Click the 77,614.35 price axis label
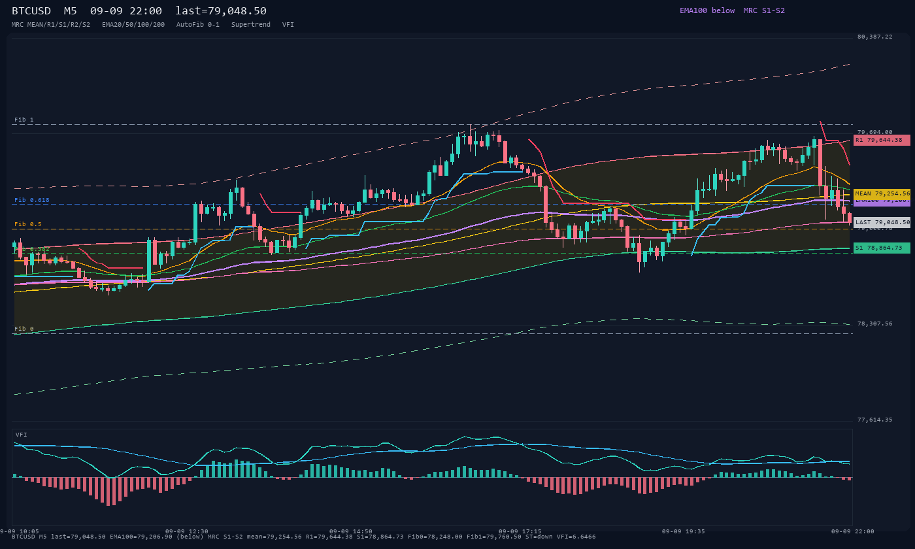Screen dimensions: 915x549 (874, 420)
